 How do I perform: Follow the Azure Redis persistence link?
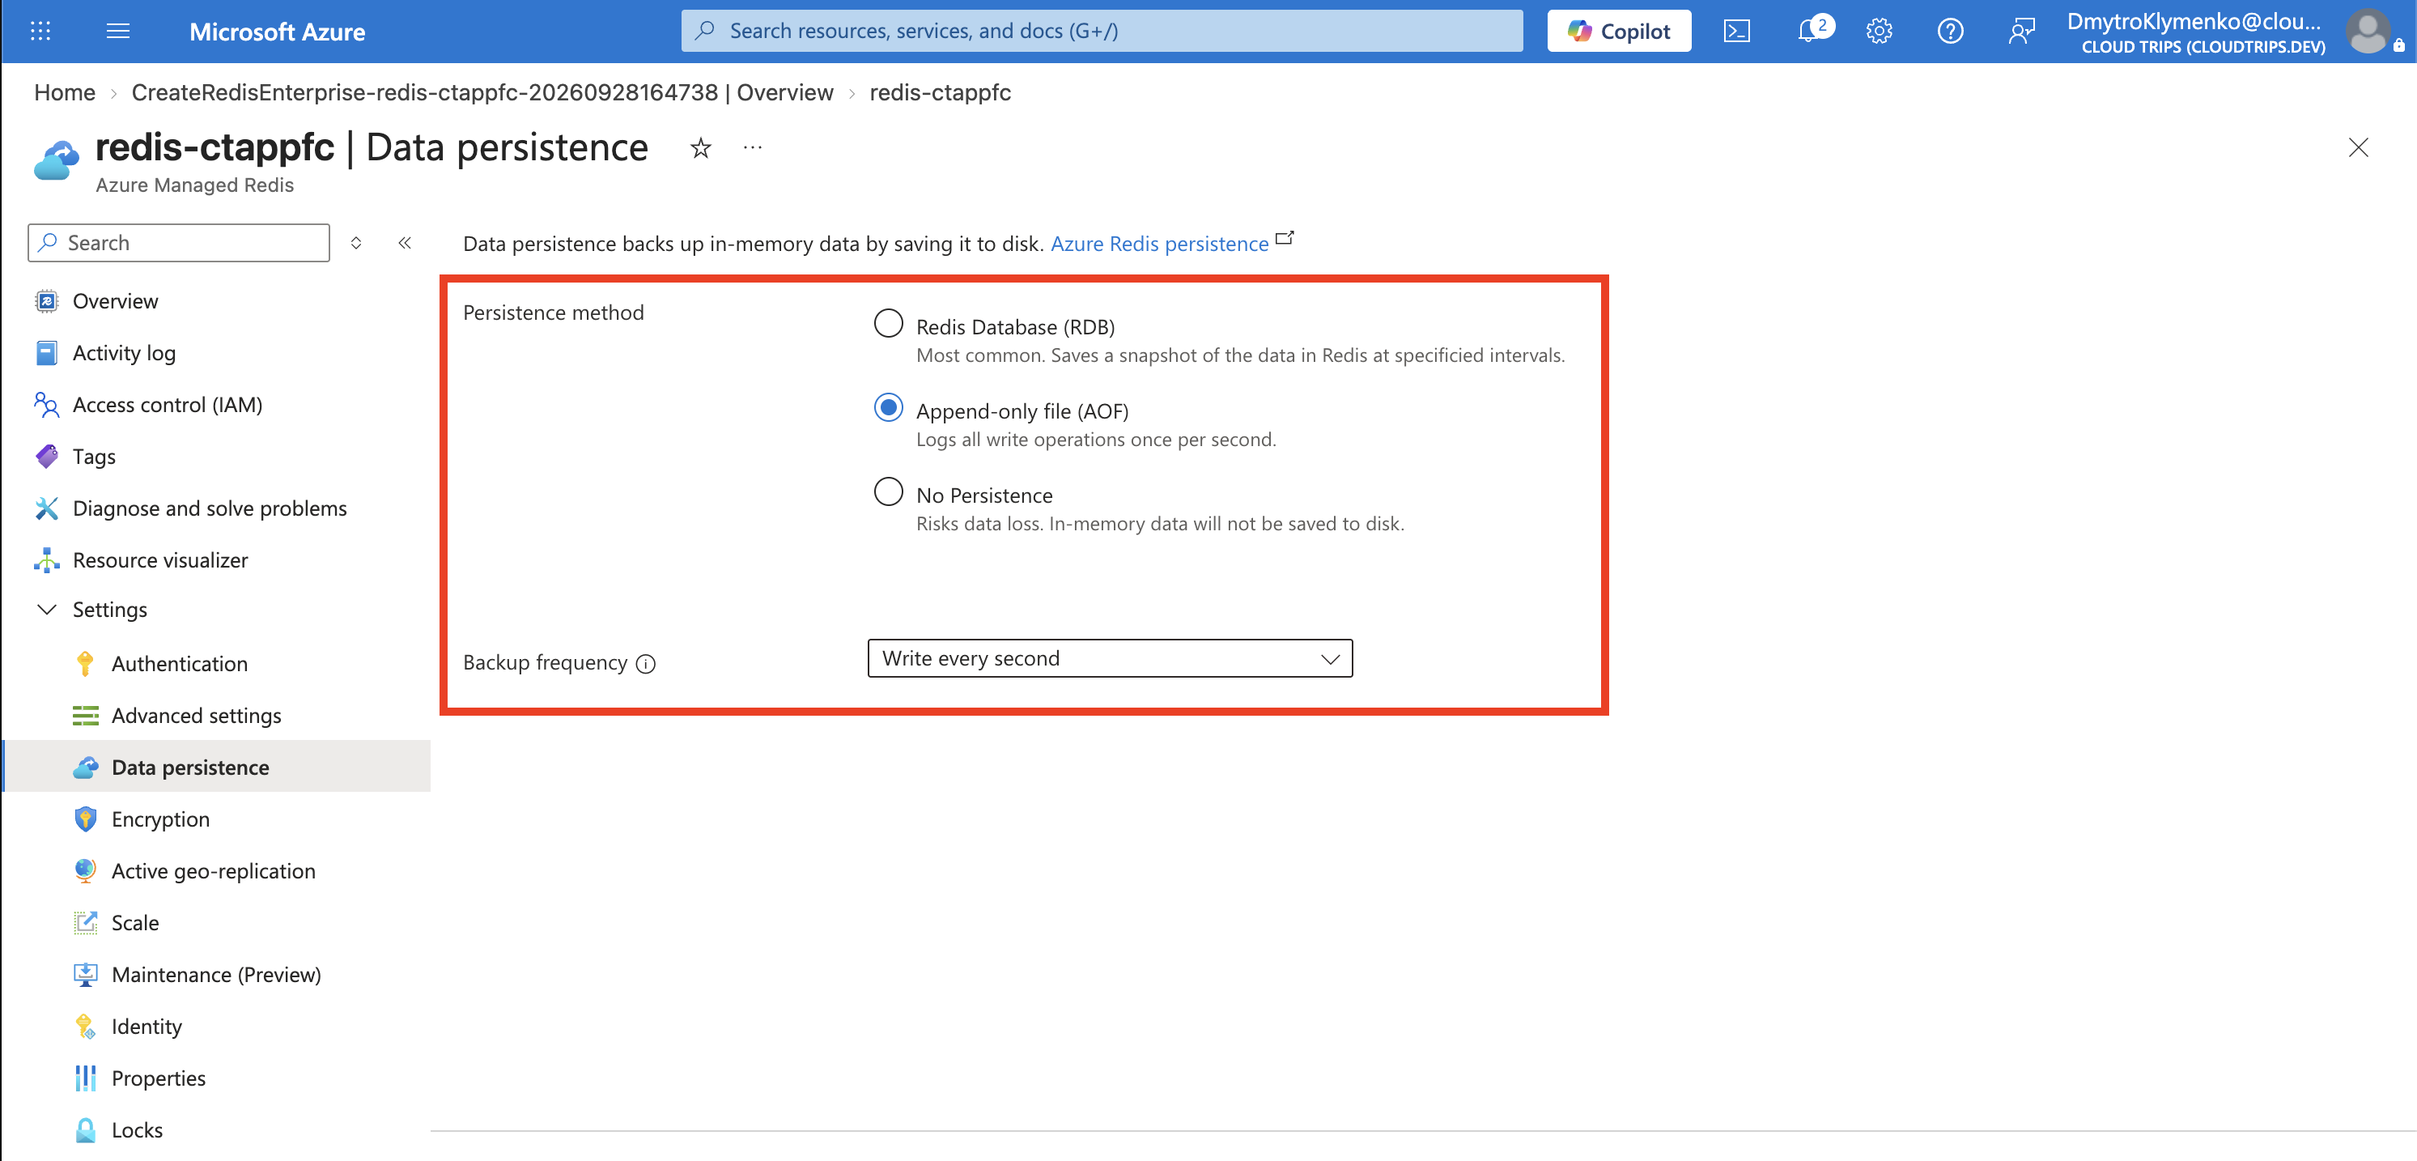(x=1159, y=244)
